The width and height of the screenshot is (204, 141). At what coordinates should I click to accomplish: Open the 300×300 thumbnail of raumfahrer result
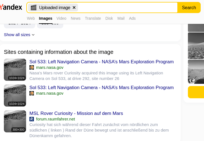pos(15,121)
